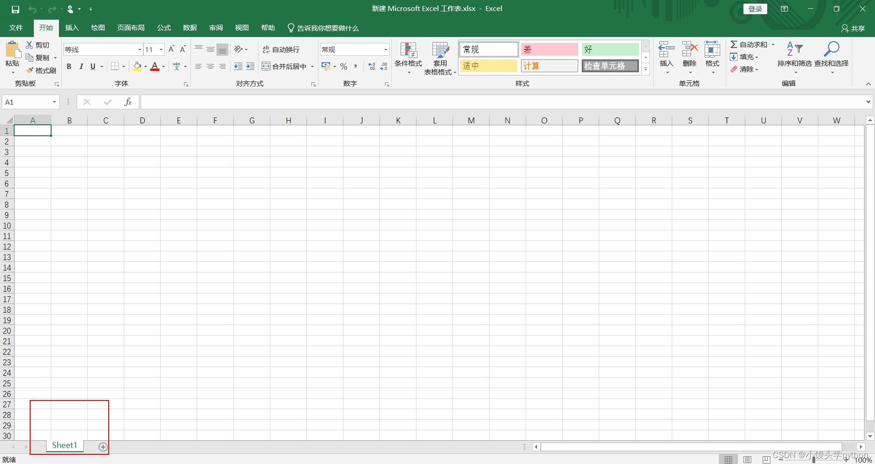Open Find and Select (查找和选择)
Screen dimensions: 875x464
831,58
